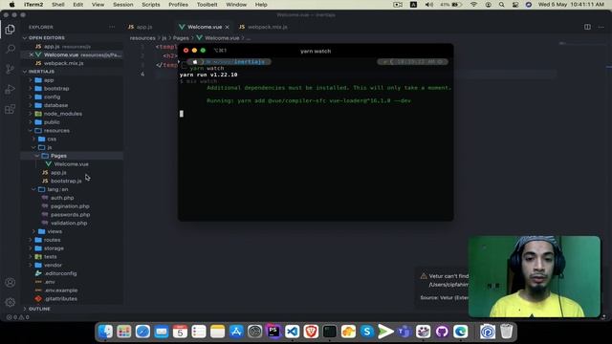Expand the app folder
The width and height of the screenshot is (612, 344).
coord(49,80)
